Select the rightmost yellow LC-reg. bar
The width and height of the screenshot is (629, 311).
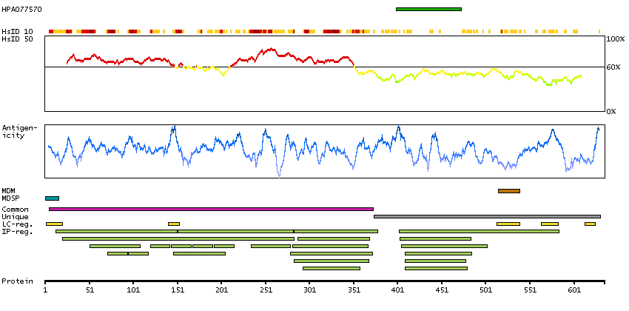(590, 224)
